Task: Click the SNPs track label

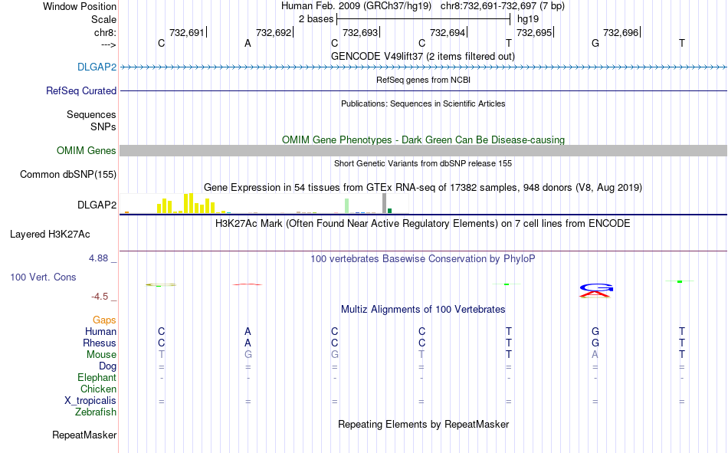Action: (x=103, y=126)
